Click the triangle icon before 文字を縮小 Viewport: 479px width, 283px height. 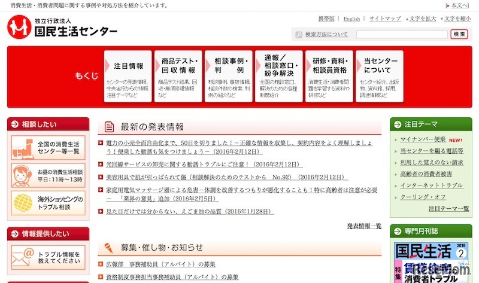442,19
